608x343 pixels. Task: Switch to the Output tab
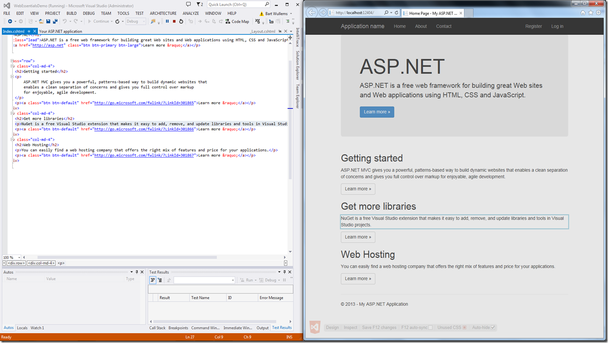point(263,328)
